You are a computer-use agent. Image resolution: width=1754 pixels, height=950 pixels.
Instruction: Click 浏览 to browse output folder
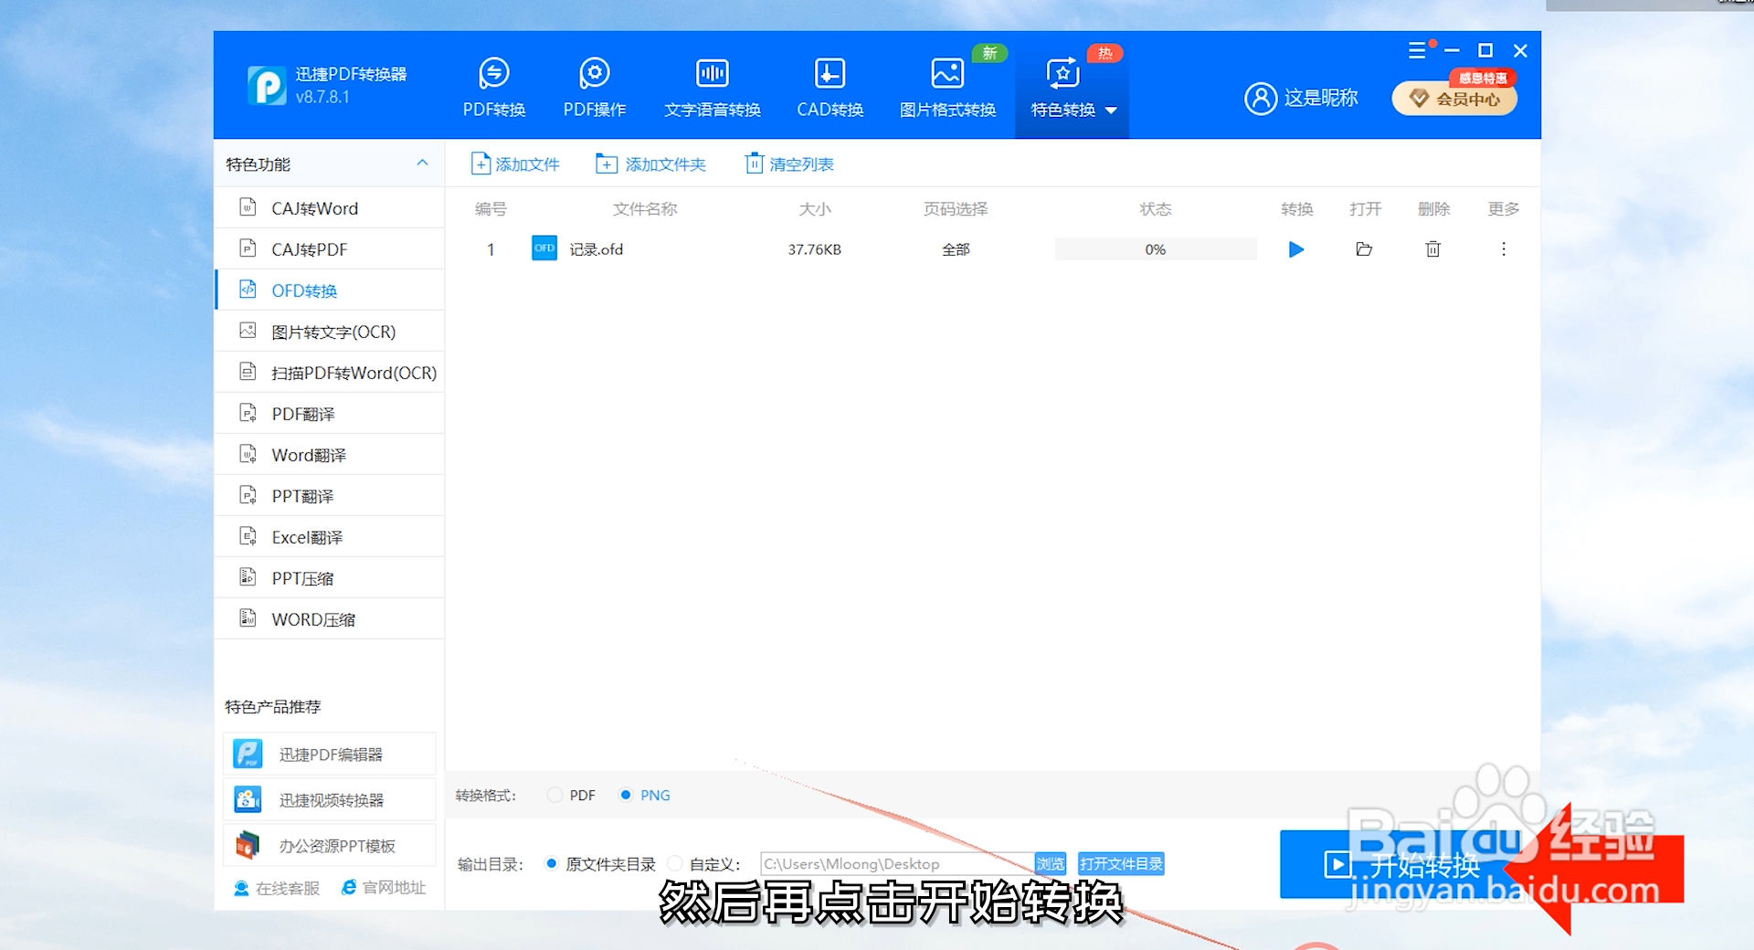pyautogui.click(x=1050, y=863)
